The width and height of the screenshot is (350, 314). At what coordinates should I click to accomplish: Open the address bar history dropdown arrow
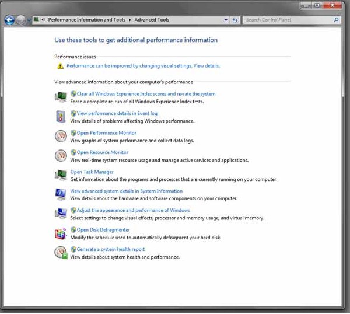point(226,20)
